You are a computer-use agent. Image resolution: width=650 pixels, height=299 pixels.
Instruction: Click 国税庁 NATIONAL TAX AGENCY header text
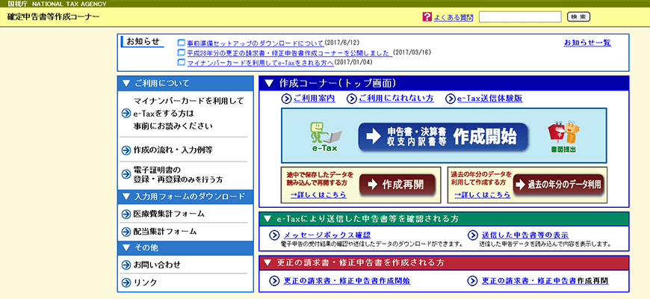point(57,4)
